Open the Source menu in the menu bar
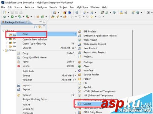This screenshot has width=153, height=114. tap(18, 7)
